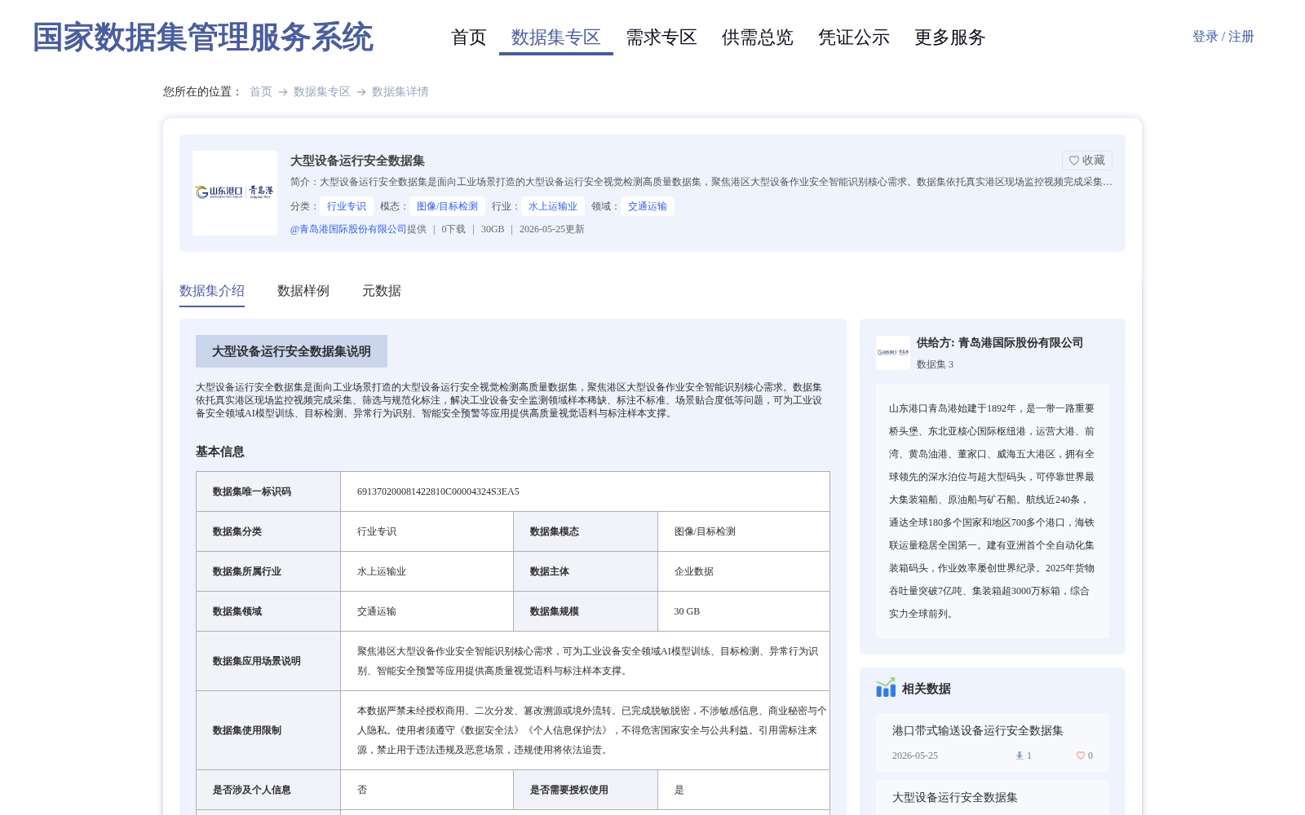Click the 2026-05-25更新 text in header
This screenshot has height=815, width=1305.
pos(552,229)
